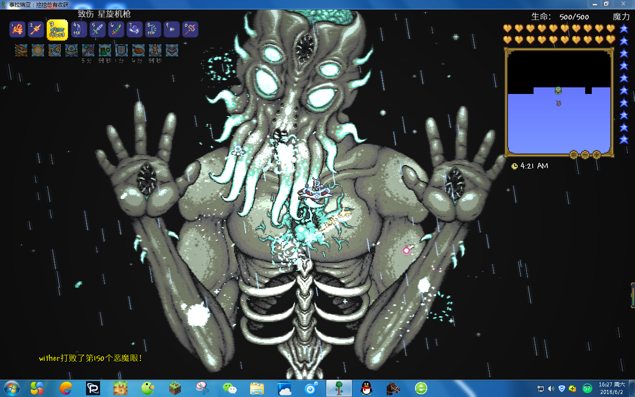The image size is (635, 397).
Task: Click the red winged heart buff icon
Action: coord(172,50)
